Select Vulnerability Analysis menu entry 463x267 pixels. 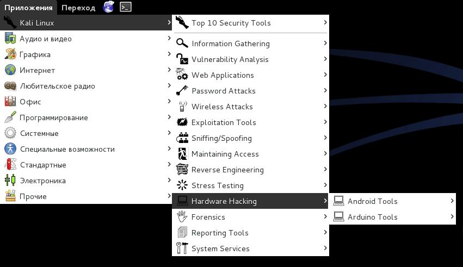tap(230, 59)
